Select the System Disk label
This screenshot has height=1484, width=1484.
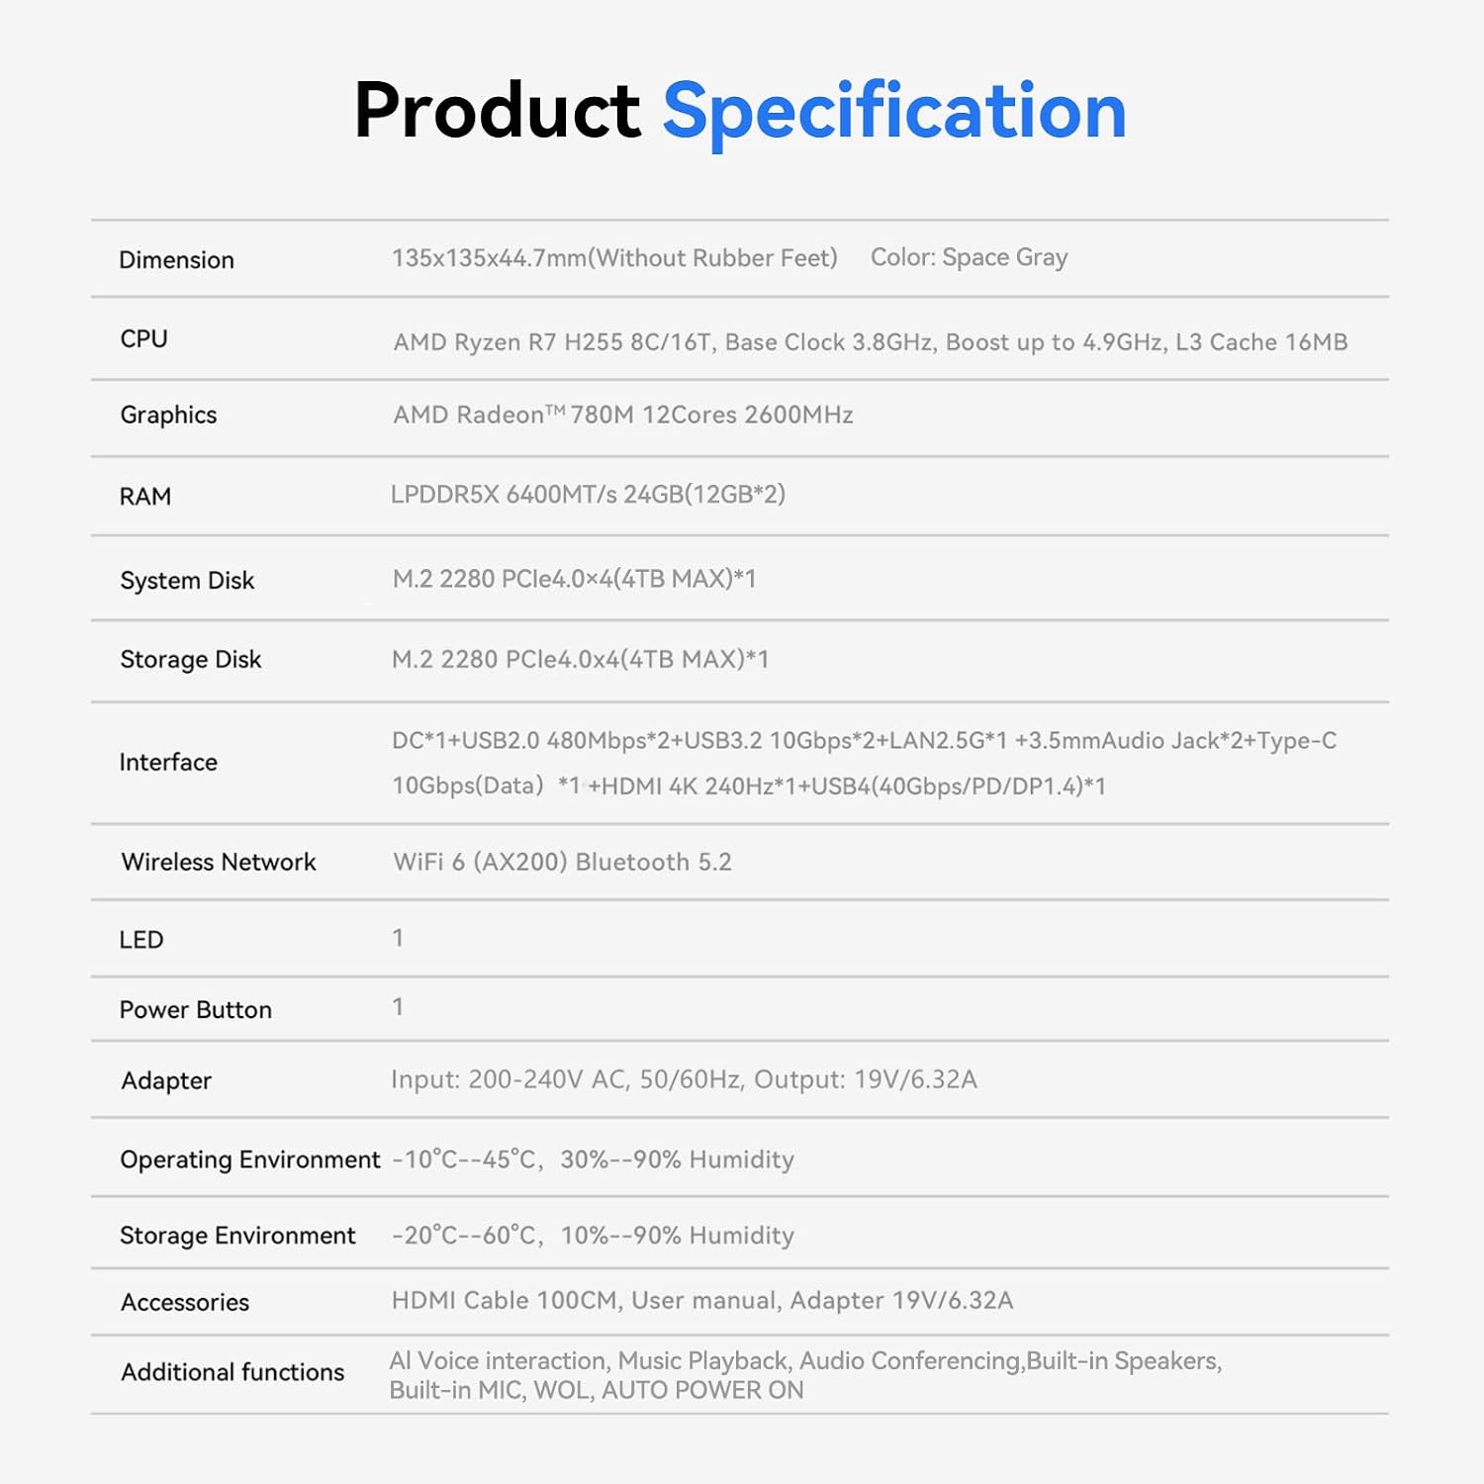(187, 581)
